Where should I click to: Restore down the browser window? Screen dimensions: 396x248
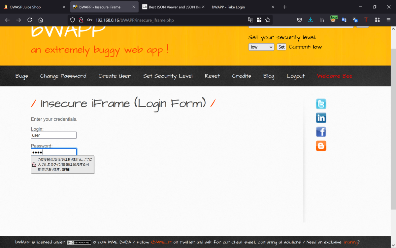click(x=375, y=7)
